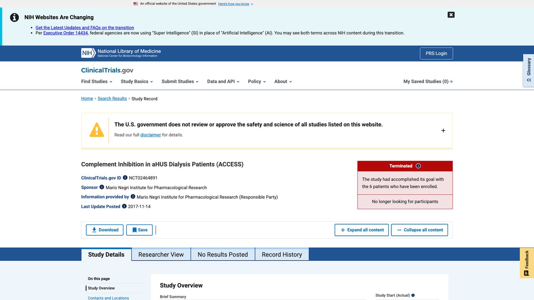Click the info icon beside Last Update Posted

pos(124,206)
